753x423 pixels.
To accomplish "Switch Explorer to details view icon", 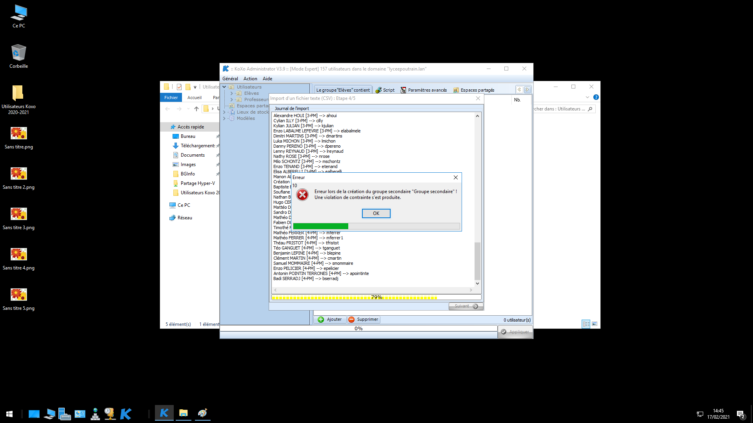I will click(586, 324).
